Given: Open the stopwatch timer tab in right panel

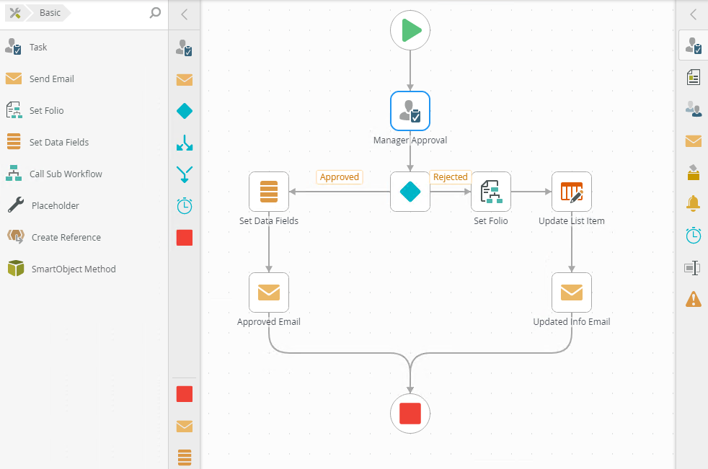Looking at the screenshot, I should coord(693,236).
